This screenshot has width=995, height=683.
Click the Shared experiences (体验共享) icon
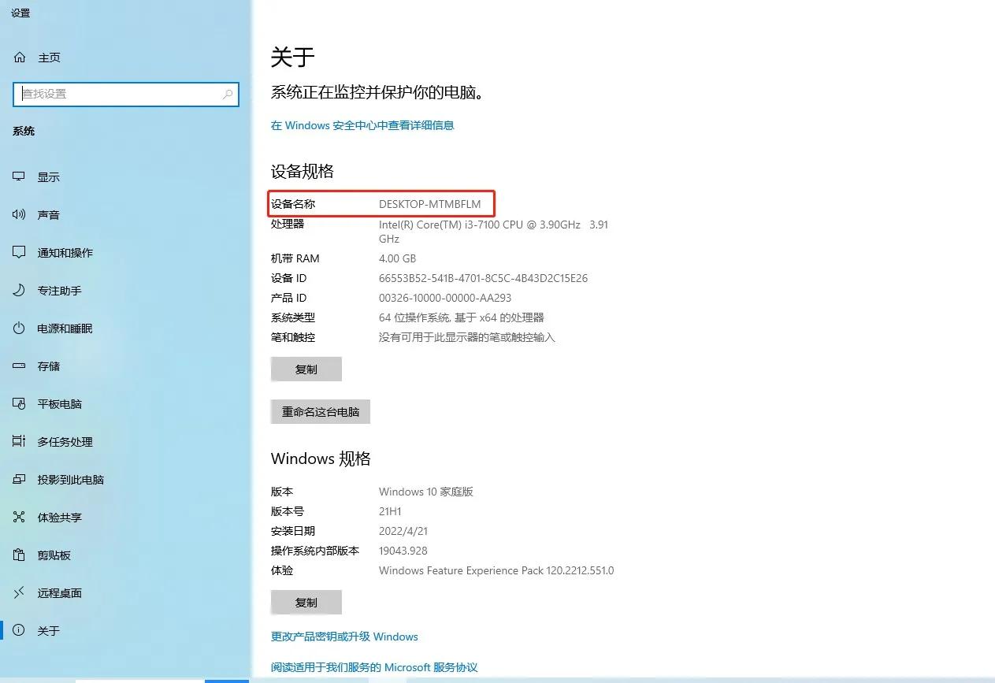point(20,518)
